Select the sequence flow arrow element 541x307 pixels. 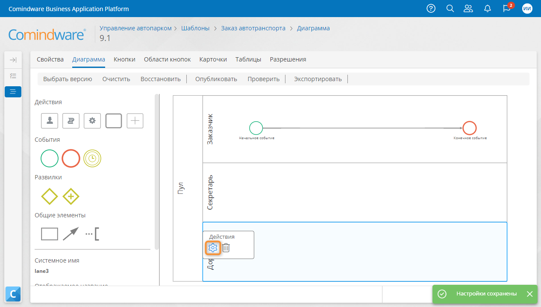pos(71,234)
